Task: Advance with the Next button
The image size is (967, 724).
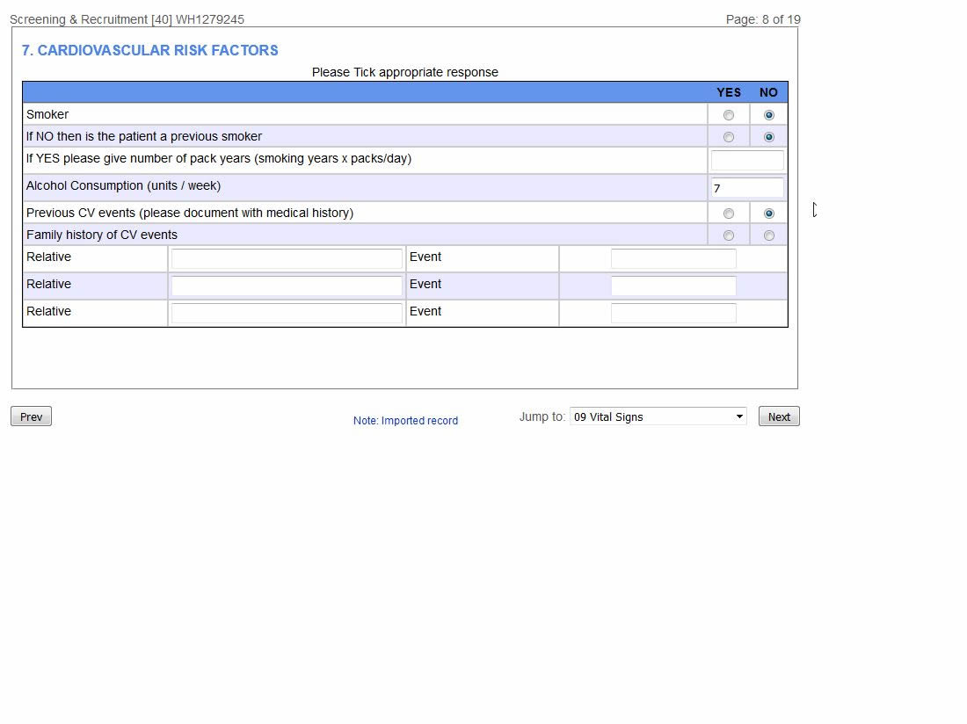Action: coord(778,416)
